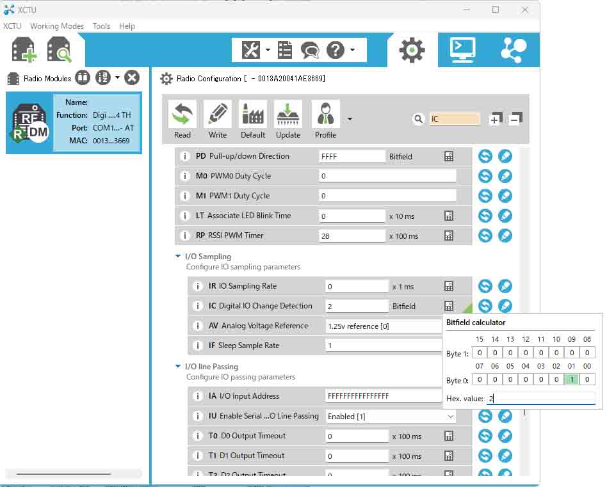Open calculator for PD Pull-up/down Direction
This screenshot has height=487, width=607.
[x=449, y=156]
